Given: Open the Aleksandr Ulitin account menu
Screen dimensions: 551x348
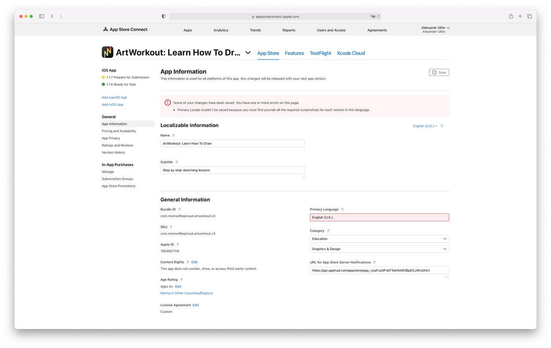Looking at the screenshot, I should pyautogui.click(x=435, y=29).
